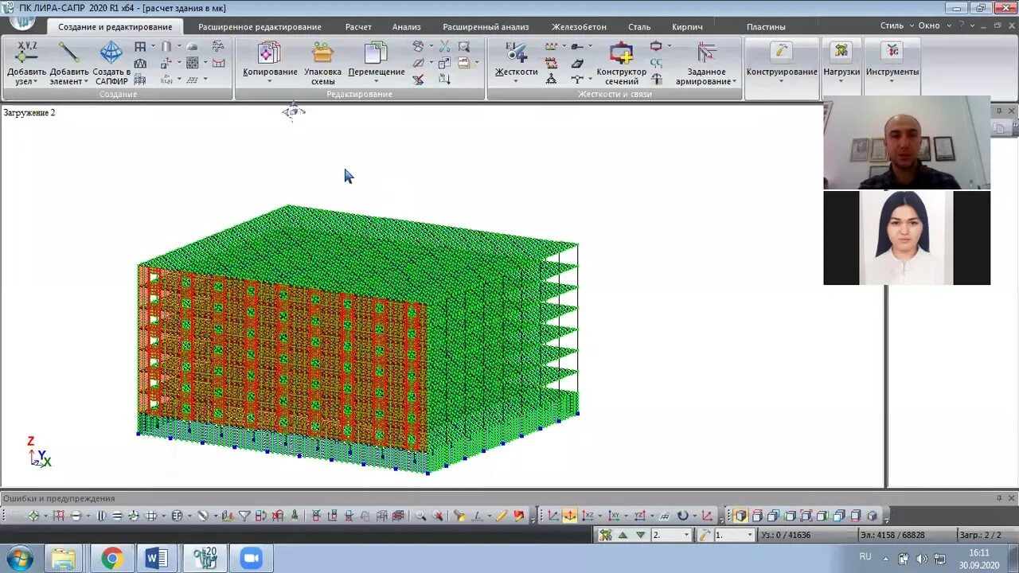The image size is (1019, 573).
Task: Click the pencil icon in bottom toolbar
Action: pyautogui.click(x=502, y=516)
